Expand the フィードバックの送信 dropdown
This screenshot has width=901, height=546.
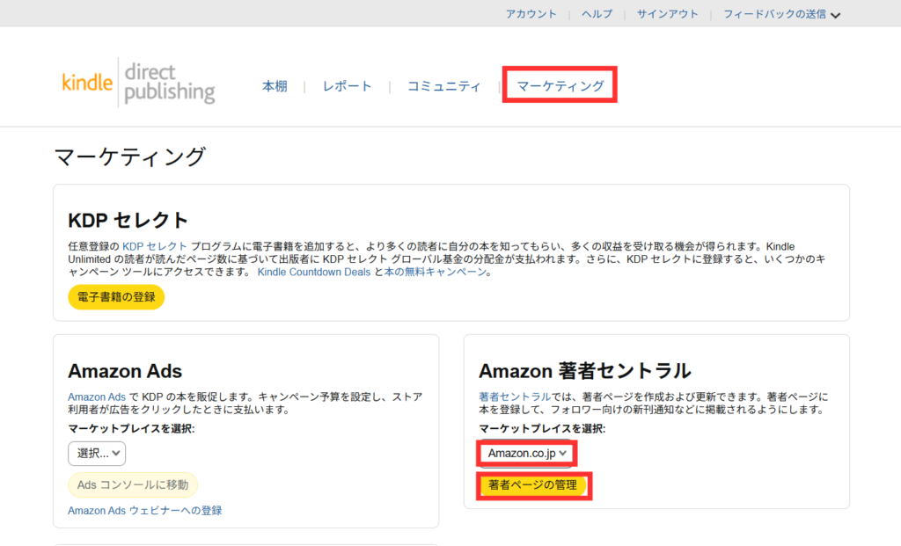coord(781,14)
